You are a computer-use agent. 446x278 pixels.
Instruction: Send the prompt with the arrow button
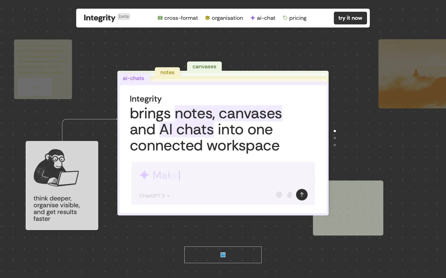tap(302, 195)
